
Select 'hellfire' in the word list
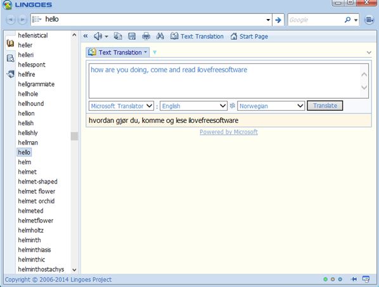pos(27,74)
